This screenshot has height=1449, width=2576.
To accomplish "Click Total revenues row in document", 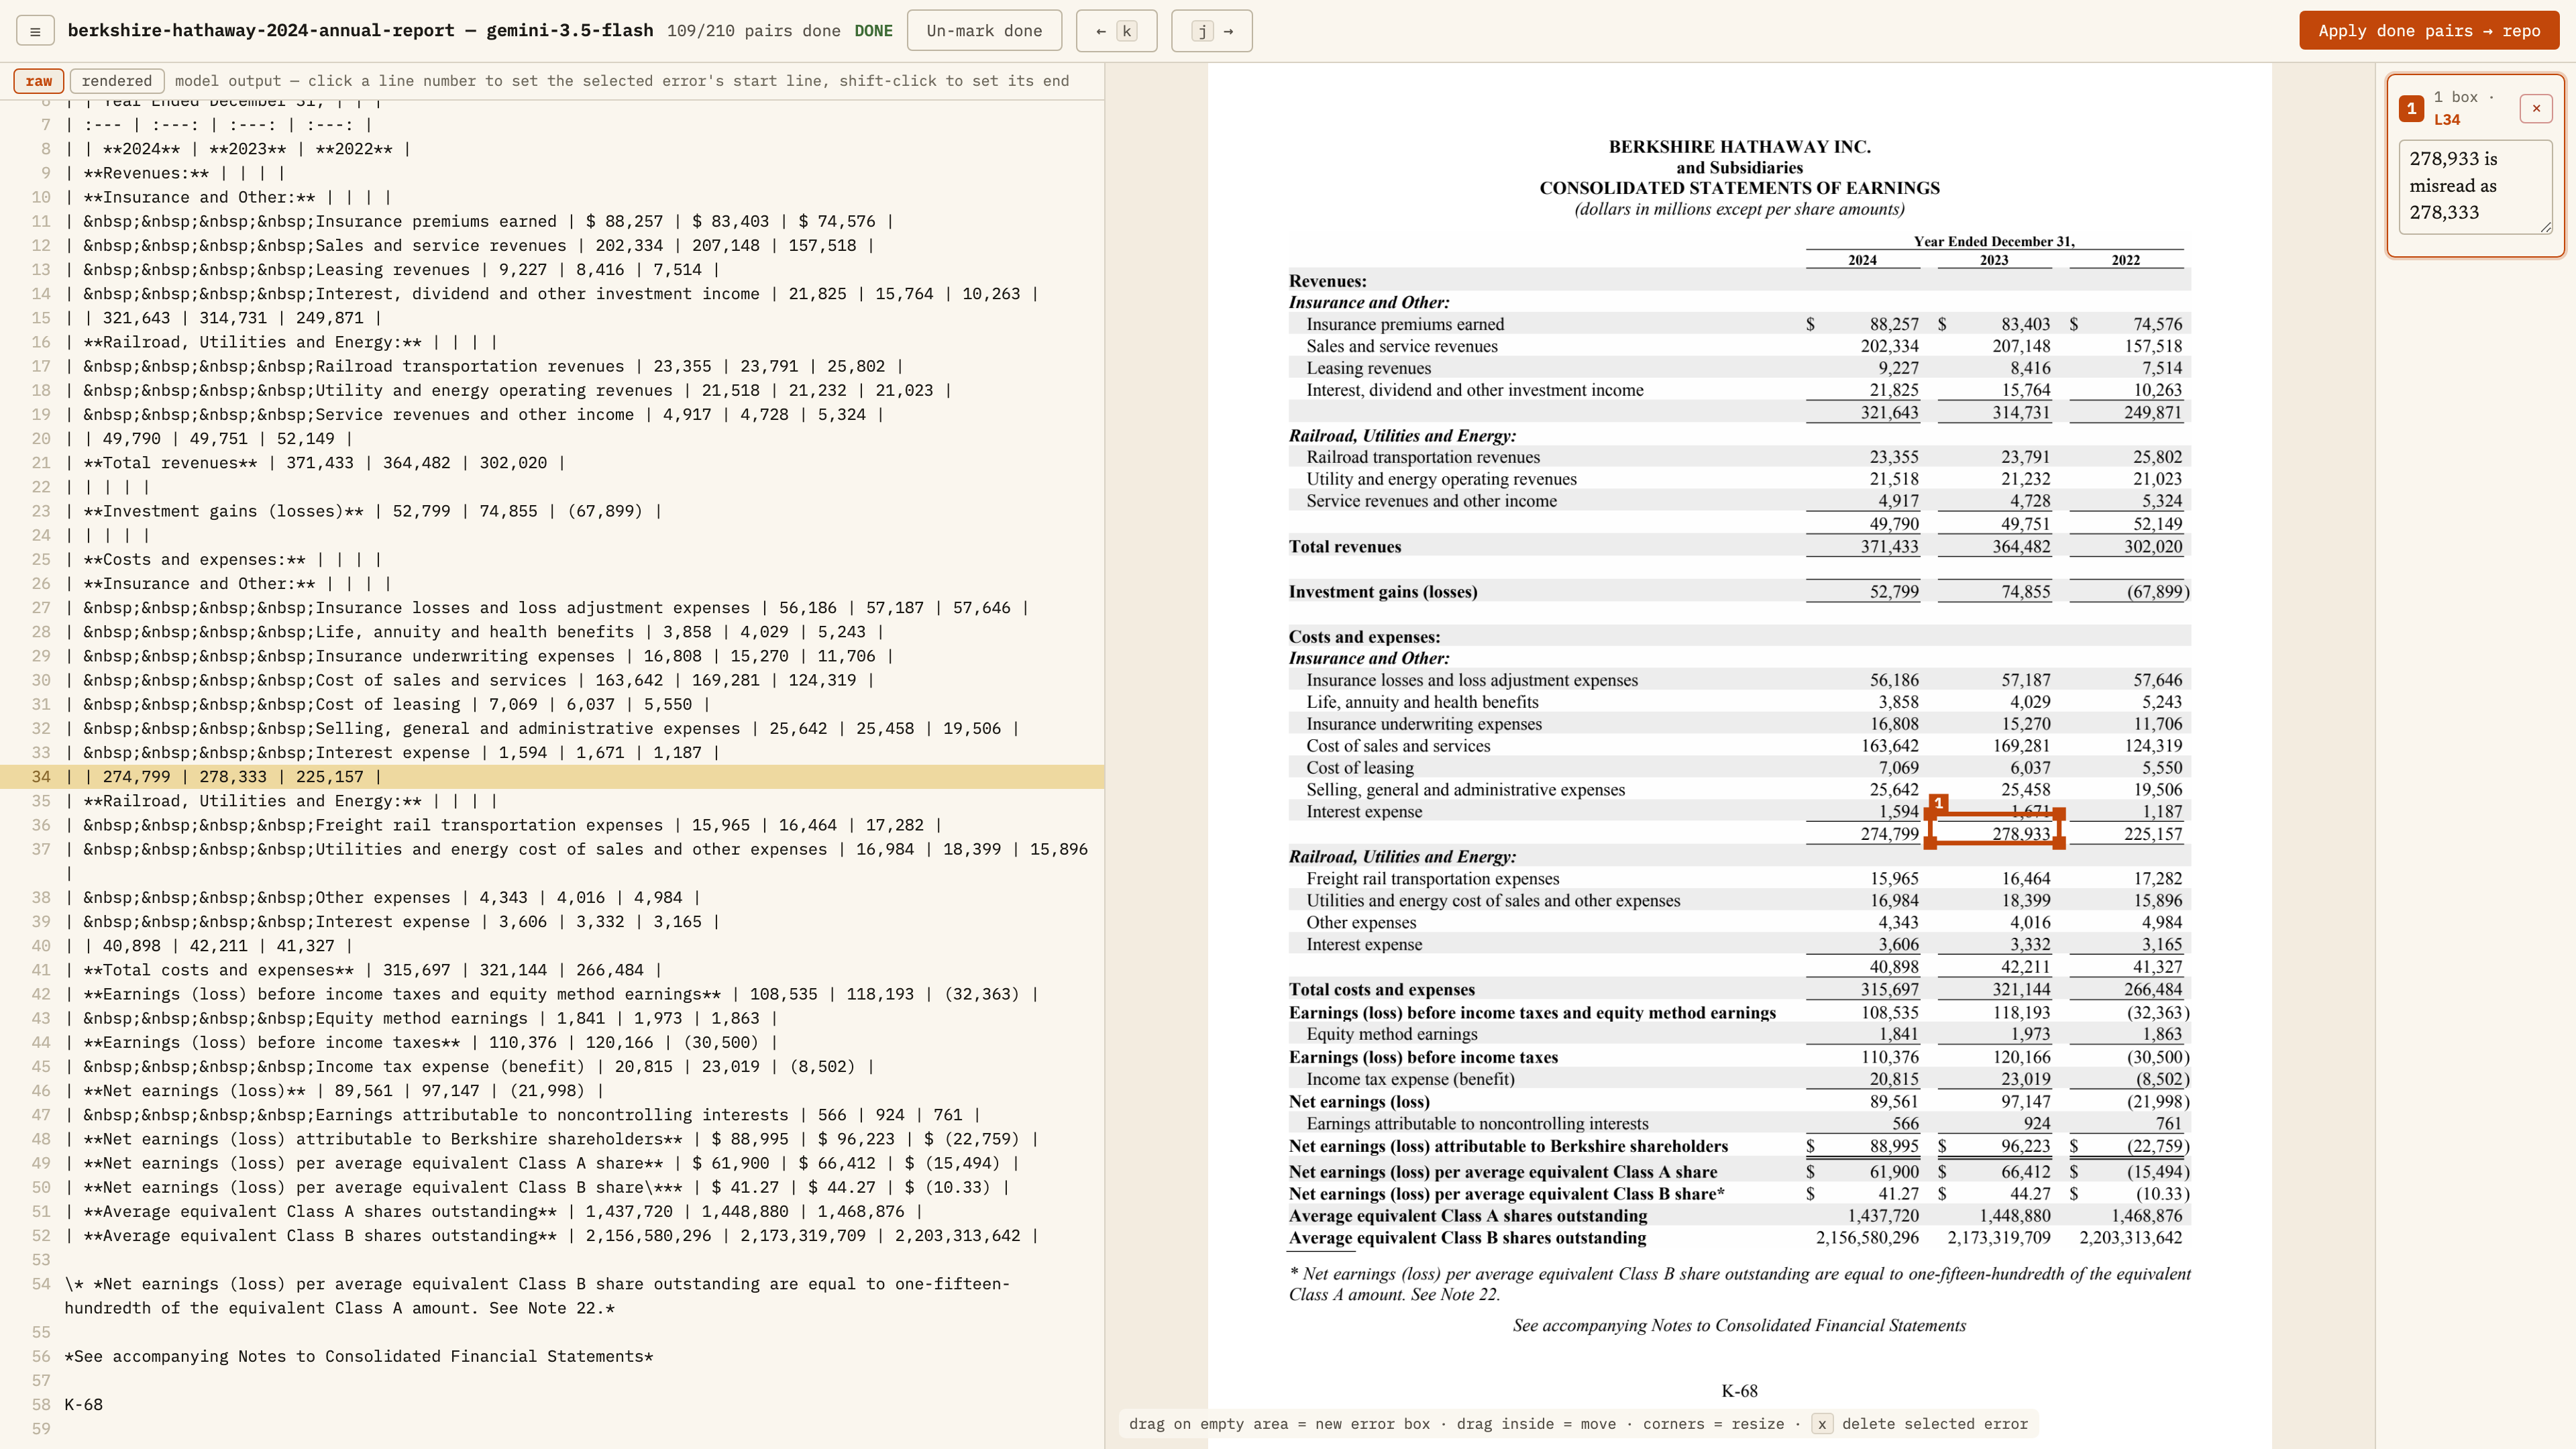I will pos(1739,547).
